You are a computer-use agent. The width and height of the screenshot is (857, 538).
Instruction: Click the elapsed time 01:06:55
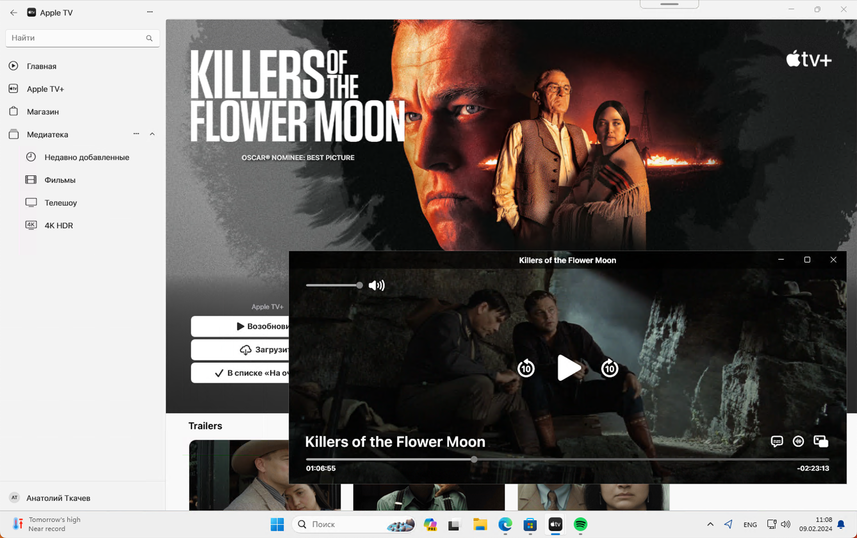click(x=321, y=468)
